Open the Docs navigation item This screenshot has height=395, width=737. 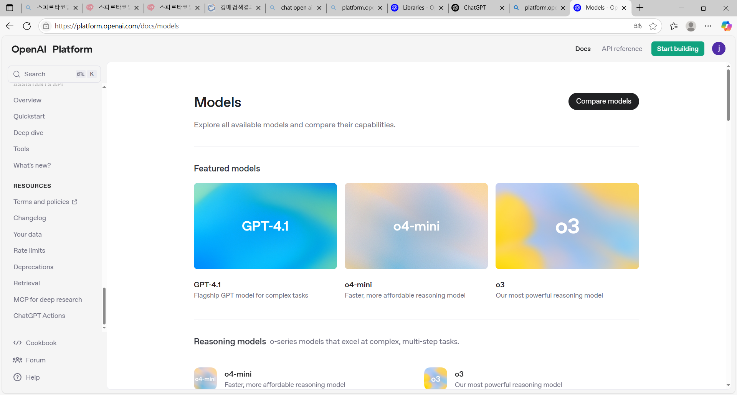pyautogui.click(x=583, y=49)
